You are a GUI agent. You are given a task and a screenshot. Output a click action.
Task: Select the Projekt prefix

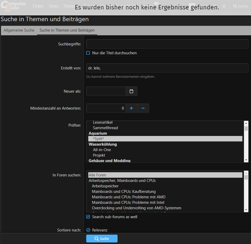coord(165,155)
